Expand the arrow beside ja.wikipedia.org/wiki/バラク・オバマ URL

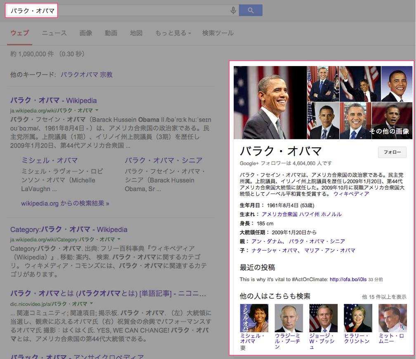(x=97, y=110)
